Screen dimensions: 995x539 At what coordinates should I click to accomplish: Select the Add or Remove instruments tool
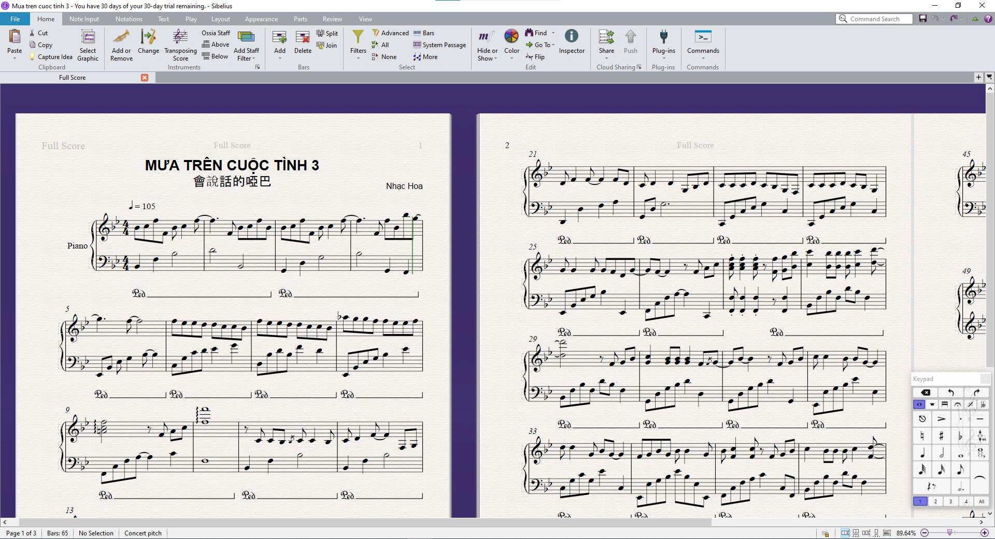click(121, 45)
